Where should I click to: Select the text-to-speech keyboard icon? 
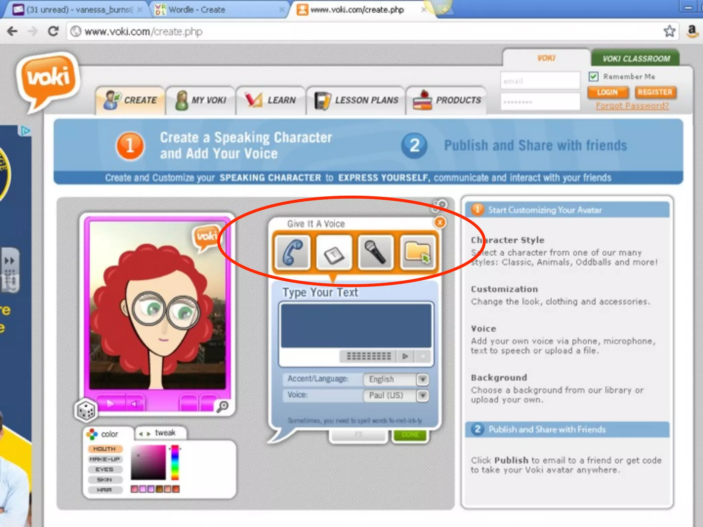point(334,253)
